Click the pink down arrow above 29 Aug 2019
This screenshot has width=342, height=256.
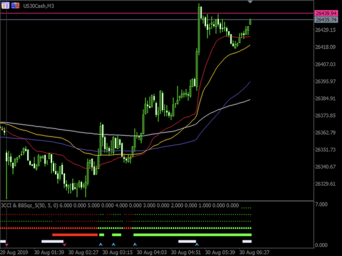click(x=6, y=244)
